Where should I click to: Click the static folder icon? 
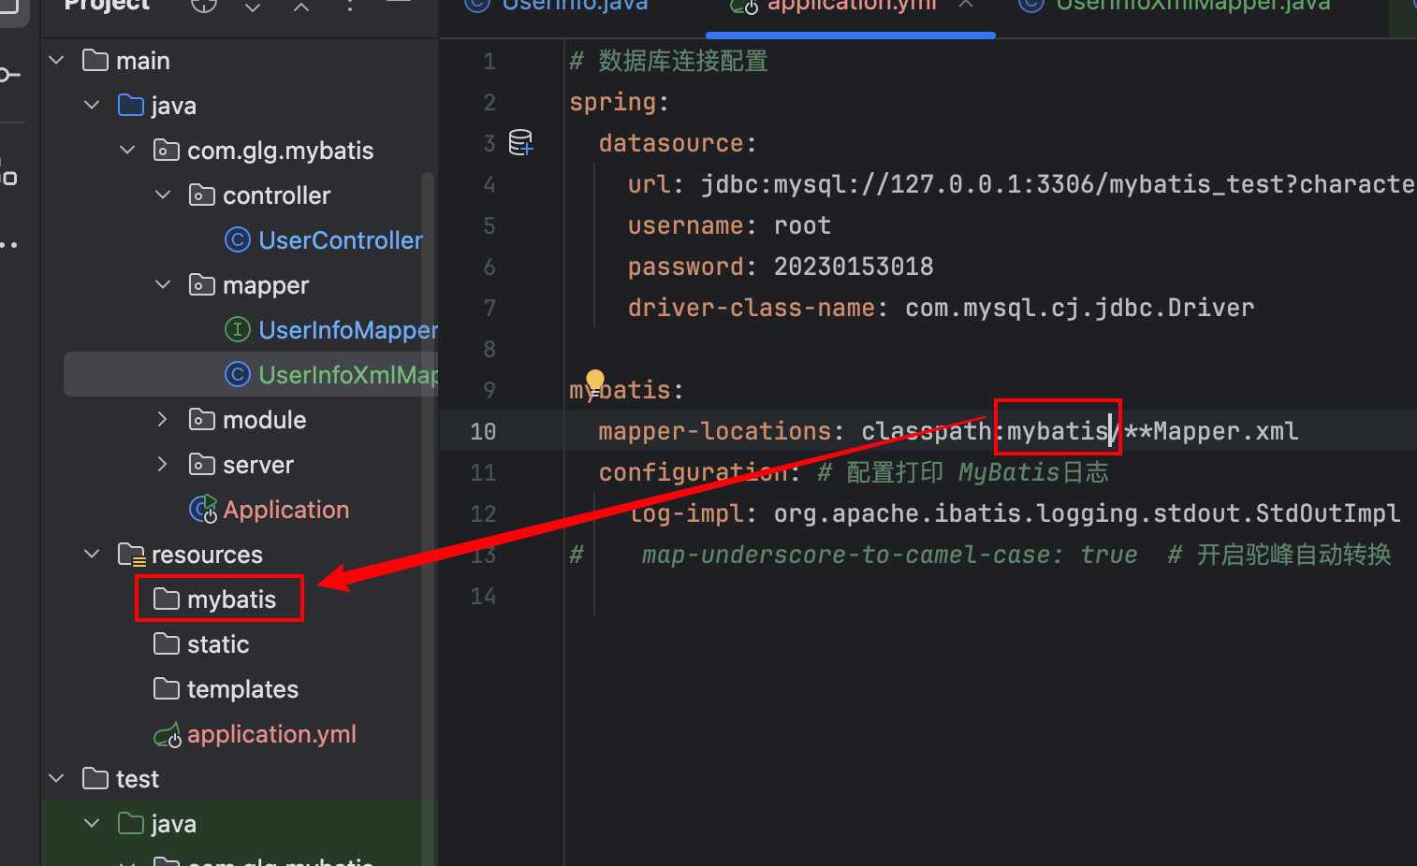click(167, 644)
